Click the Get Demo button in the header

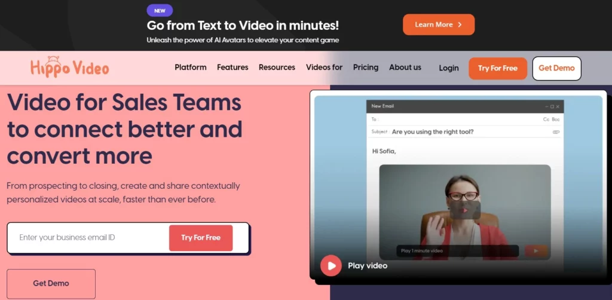556,68
